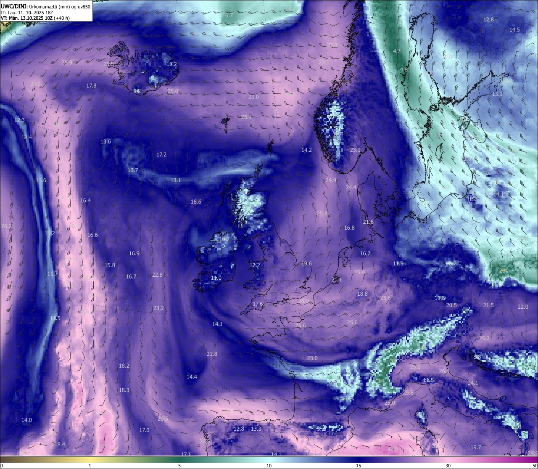Click the value 18.6 northwest of Ireland
538x469 pixels.
pyautogui.click(x=196, y=201)
